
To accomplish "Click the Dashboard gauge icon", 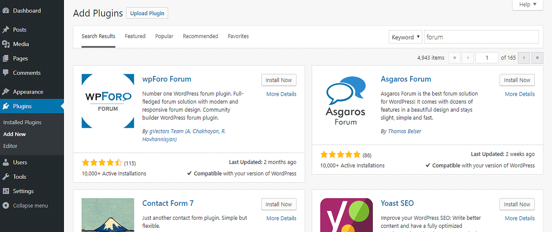I will [x=6, y=10].
